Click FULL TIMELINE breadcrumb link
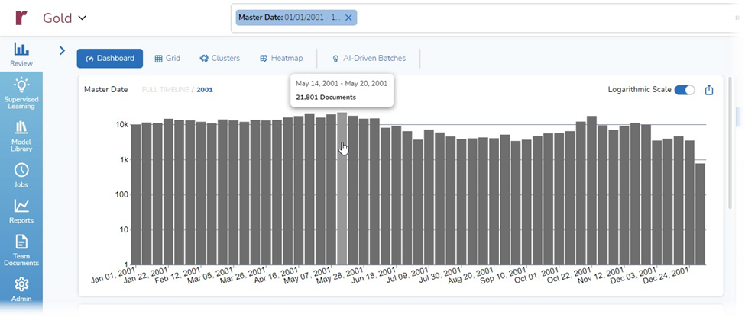This screenshot has width=745, height=317. pyautogui.click(x=165, y=90)
